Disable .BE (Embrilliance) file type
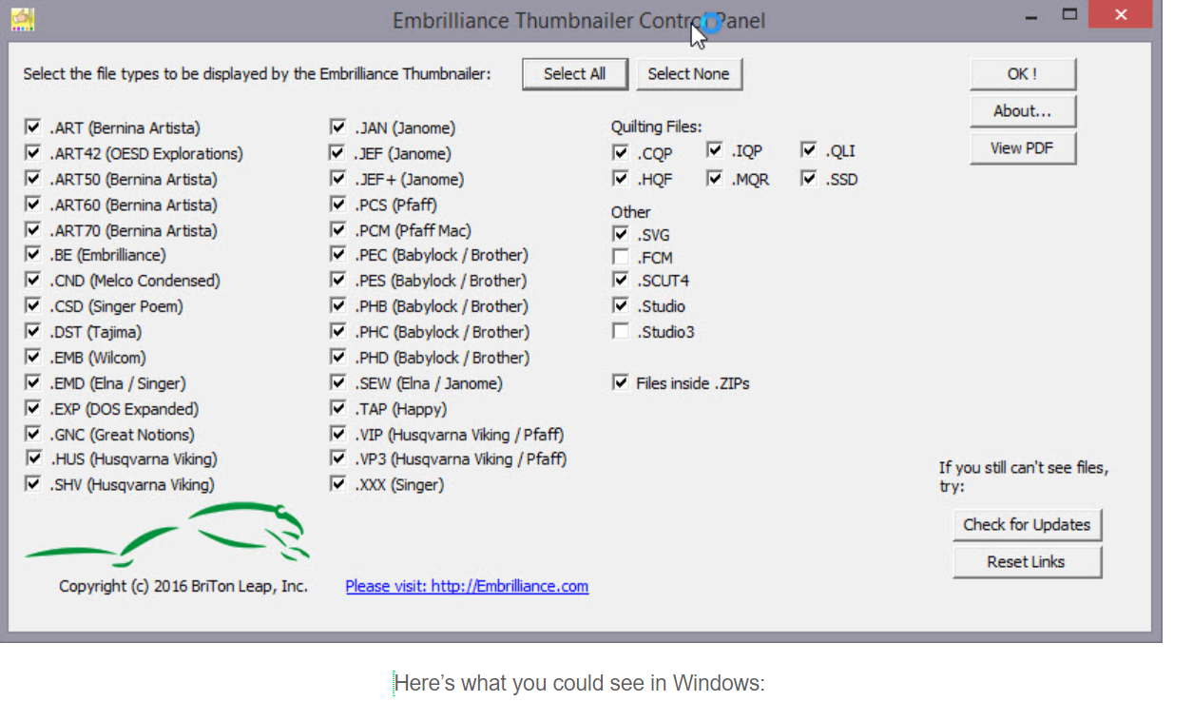 [34, 254]
